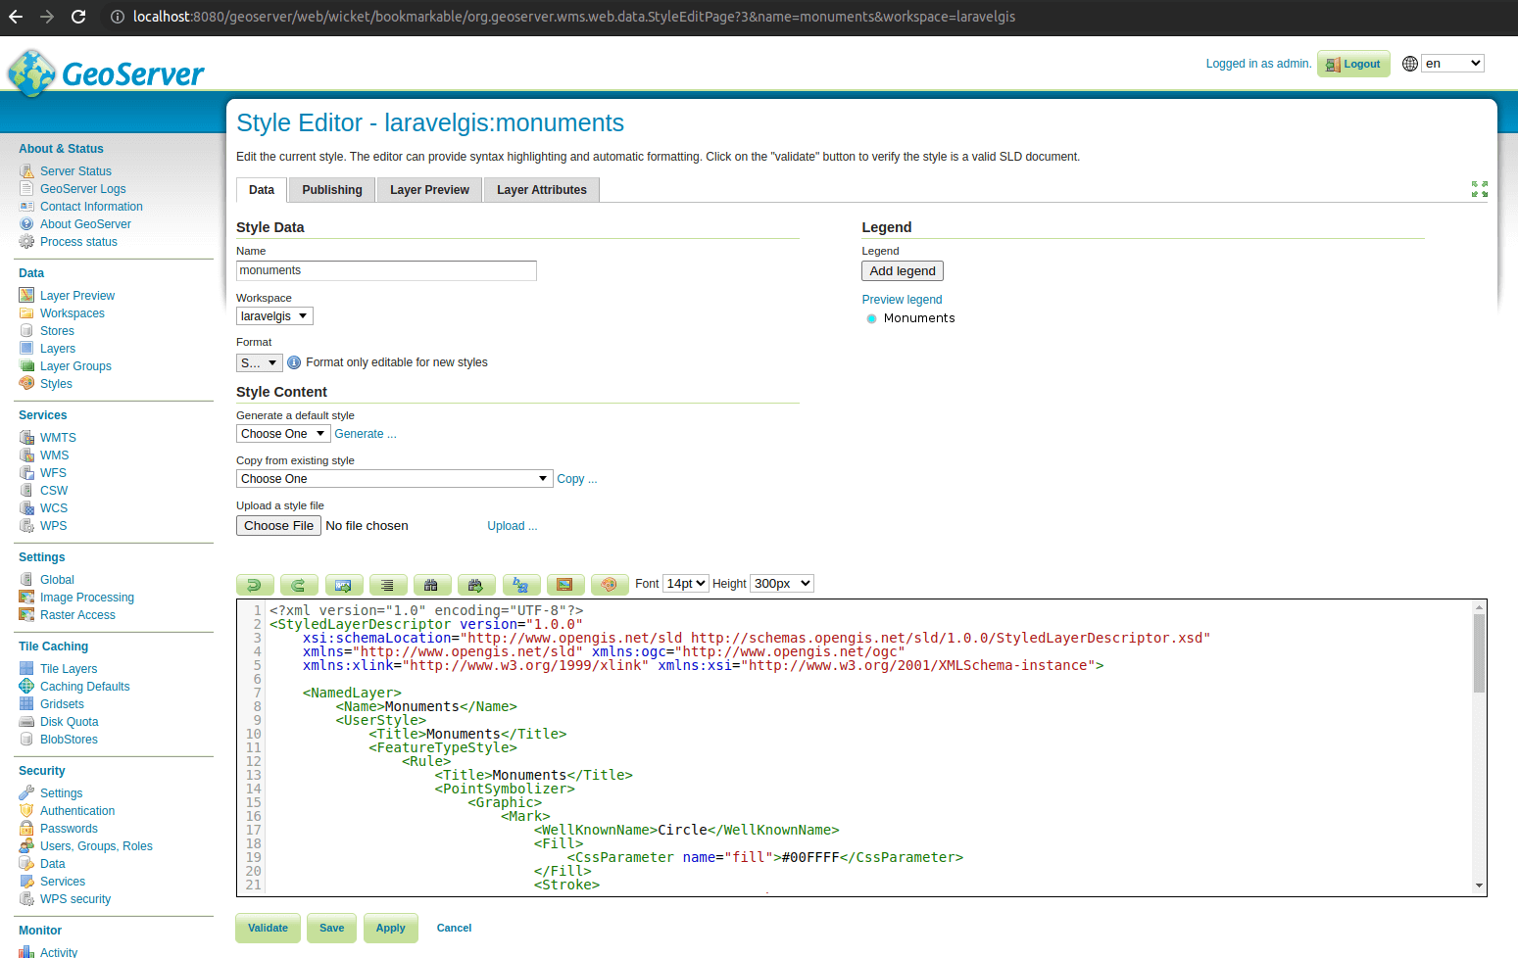The width and height of the screenshot is (1518, 958).
Task: Click the globe language icon
Action: tap(1410, 64)
